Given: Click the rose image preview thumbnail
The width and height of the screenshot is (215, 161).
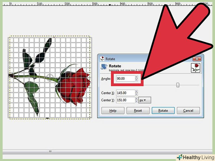Looking at the screenshot, I should (196, 68).
